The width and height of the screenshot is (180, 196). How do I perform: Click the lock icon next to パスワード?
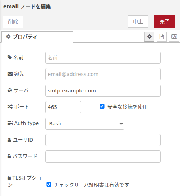click(x=9, y=156)
